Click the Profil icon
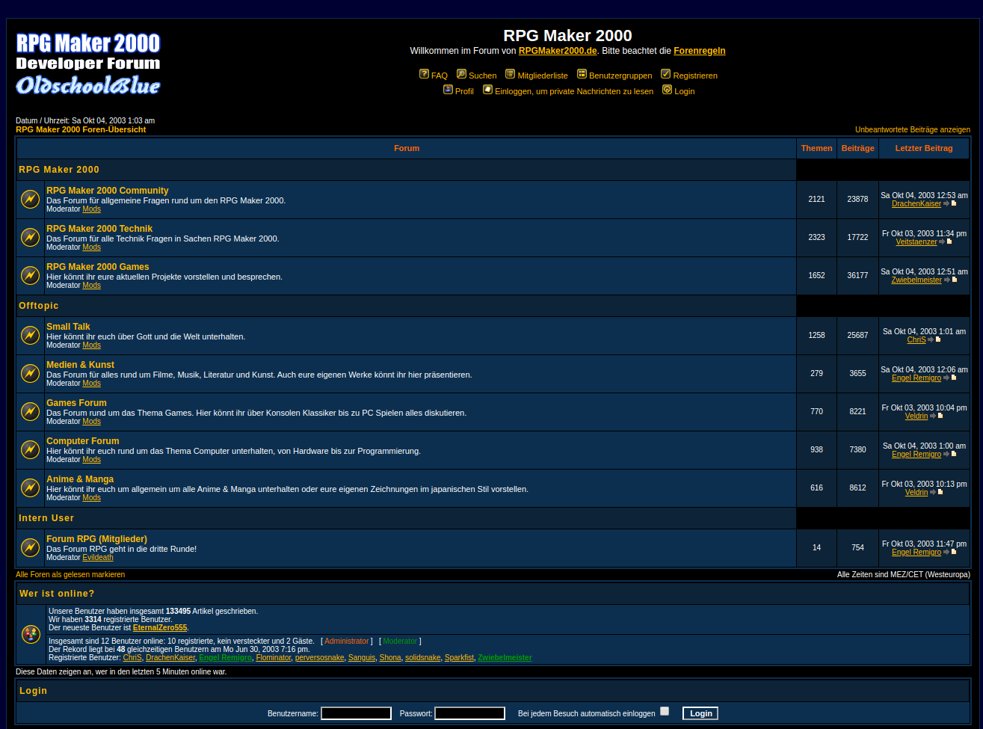The height and width of the screenshot is (729, 983). click(448, 90)
